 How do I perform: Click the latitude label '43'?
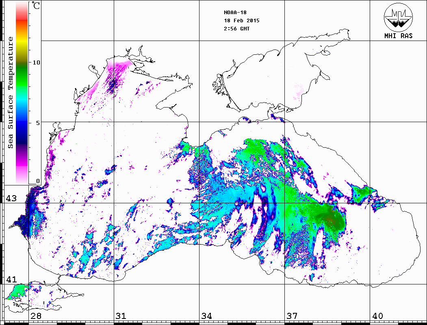[x=11, y=198]
